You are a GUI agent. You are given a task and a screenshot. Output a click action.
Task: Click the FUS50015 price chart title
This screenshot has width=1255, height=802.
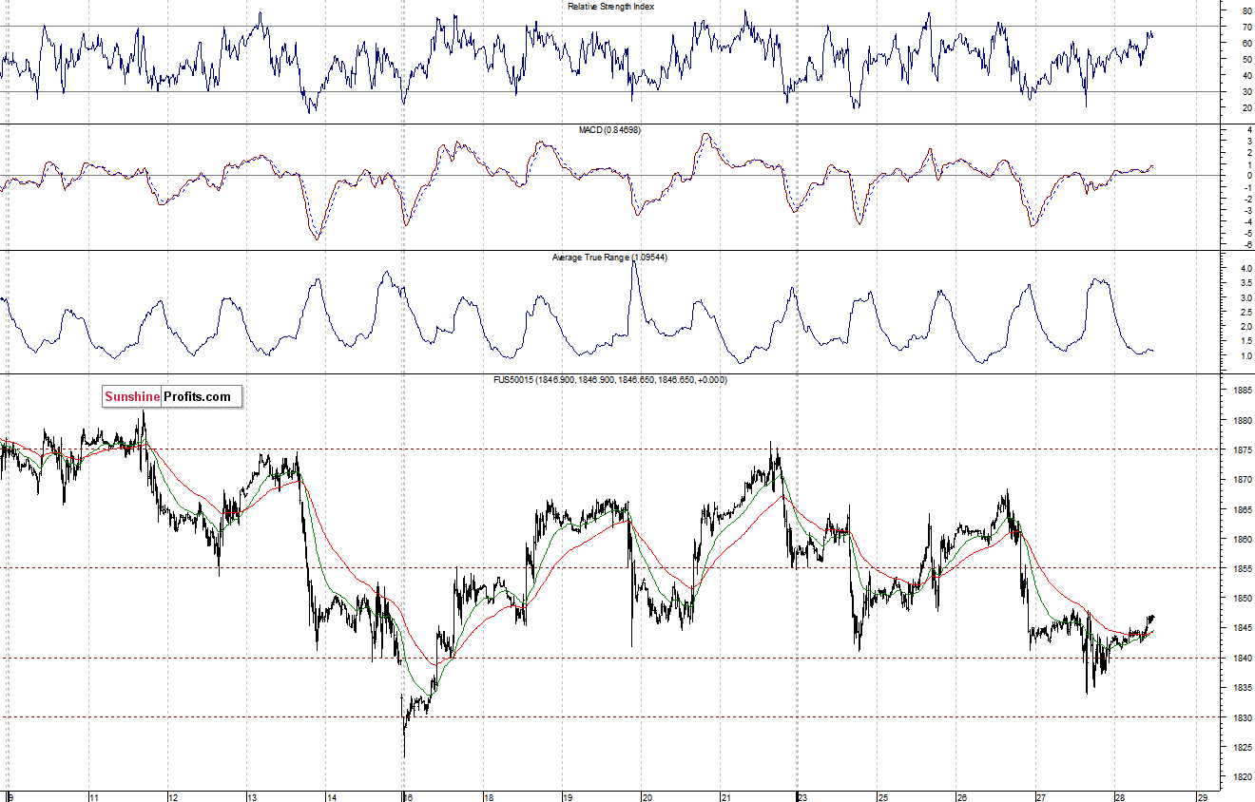(608, 380)
